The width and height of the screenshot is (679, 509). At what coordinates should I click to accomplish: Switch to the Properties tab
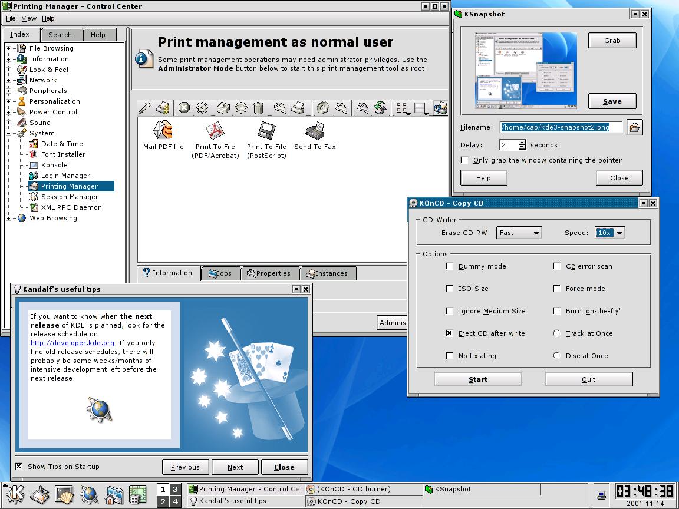(x=269, y=273)
